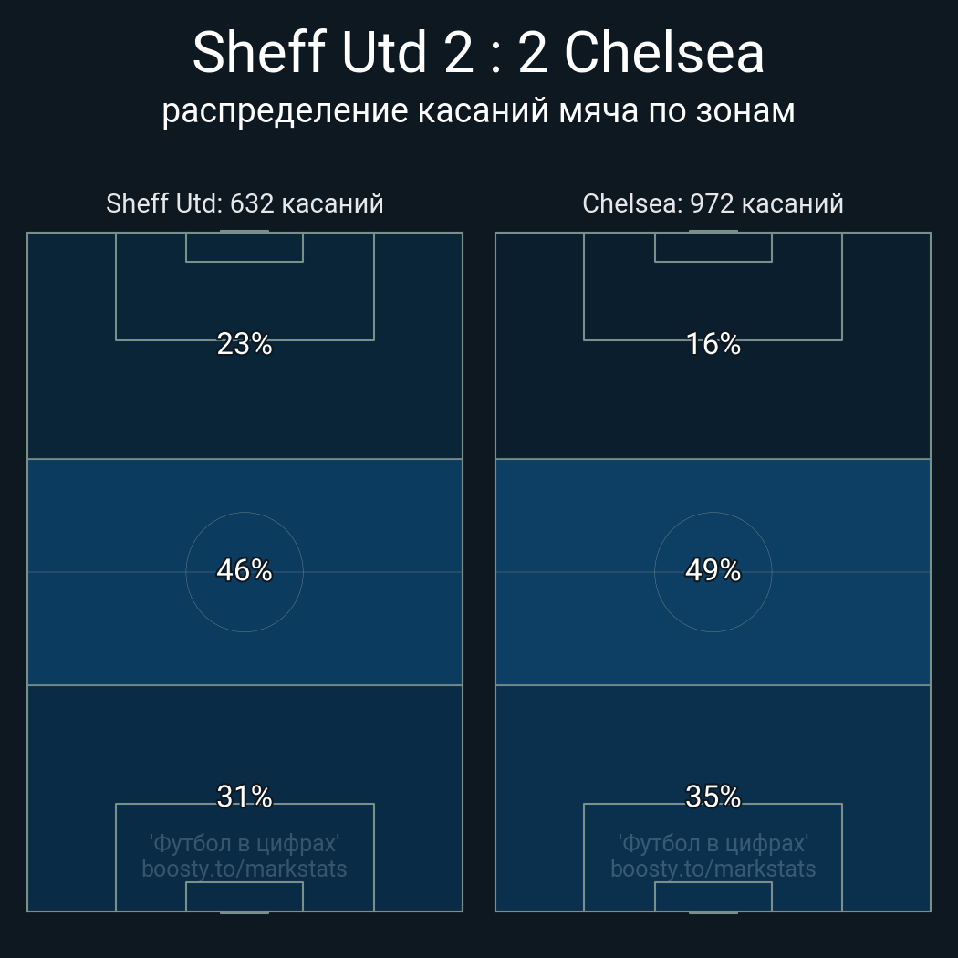Click the Sheff Utd 2 : 2 Chelsea title
Viewport: 958px width, 958px height.
point(478,52)
